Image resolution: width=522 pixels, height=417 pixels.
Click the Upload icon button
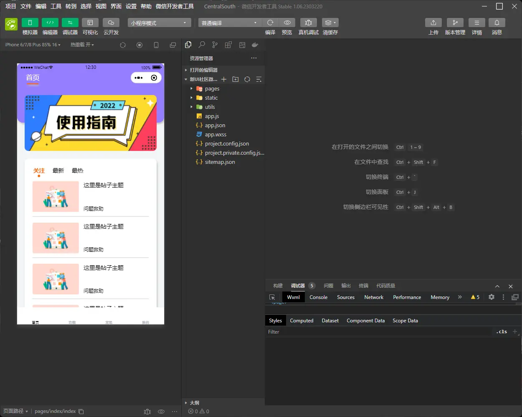[433, 23]
